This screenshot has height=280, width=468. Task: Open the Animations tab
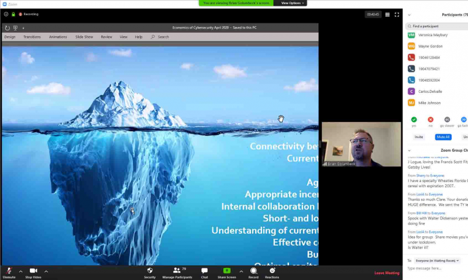[58, 37]
